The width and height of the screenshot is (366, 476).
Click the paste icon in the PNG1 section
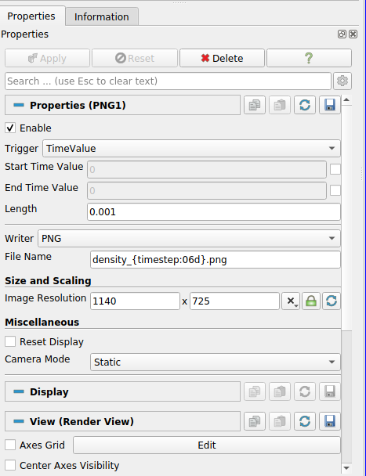click(280, 105)
